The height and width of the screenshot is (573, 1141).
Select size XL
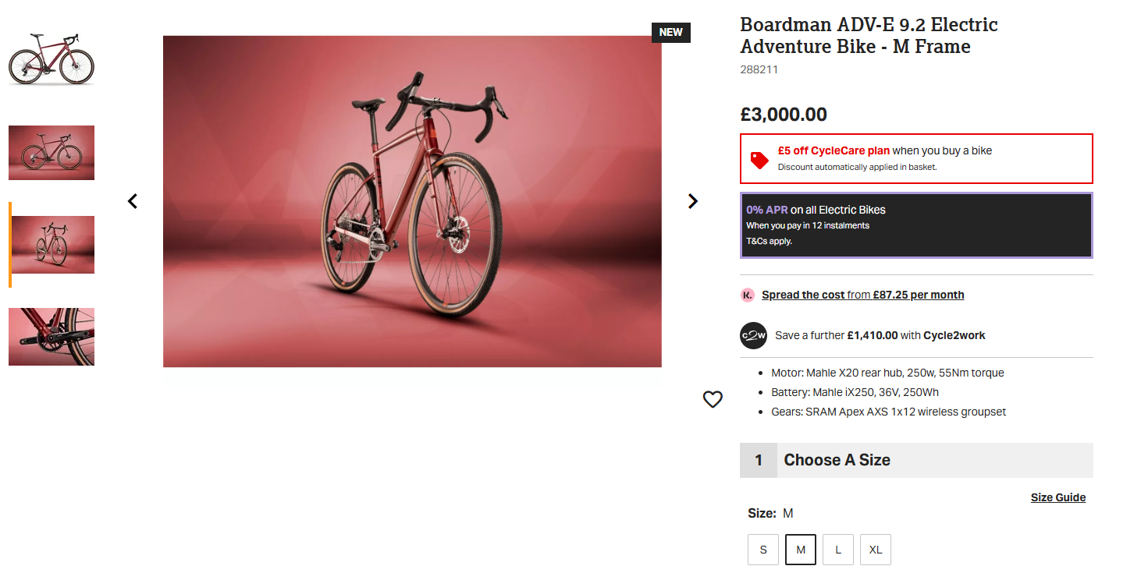tap(875, 549)
